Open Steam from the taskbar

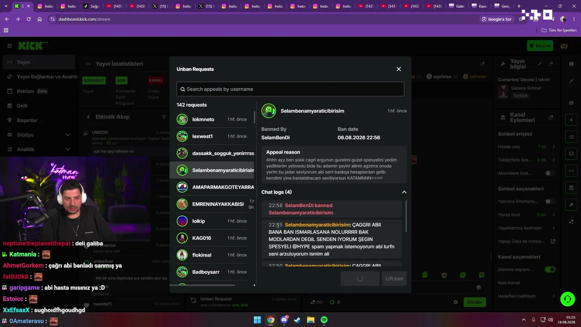297,320
